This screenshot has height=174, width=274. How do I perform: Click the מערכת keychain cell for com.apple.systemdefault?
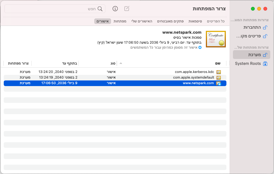pos(25,77)
